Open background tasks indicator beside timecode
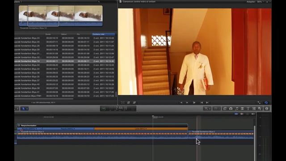 [104, 108]
